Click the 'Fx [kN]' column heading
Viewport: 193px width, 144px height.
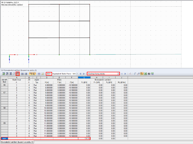click(84, 82)
